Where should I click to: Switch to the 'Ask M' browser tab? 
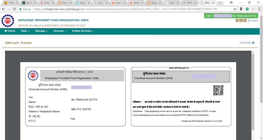[x=28, y=3]
